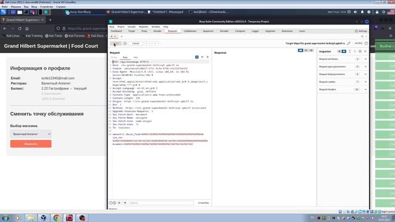The width and height of the screenshot is (395, 222).
Task: Open the Intruder tab
Action: coord(157,31)
